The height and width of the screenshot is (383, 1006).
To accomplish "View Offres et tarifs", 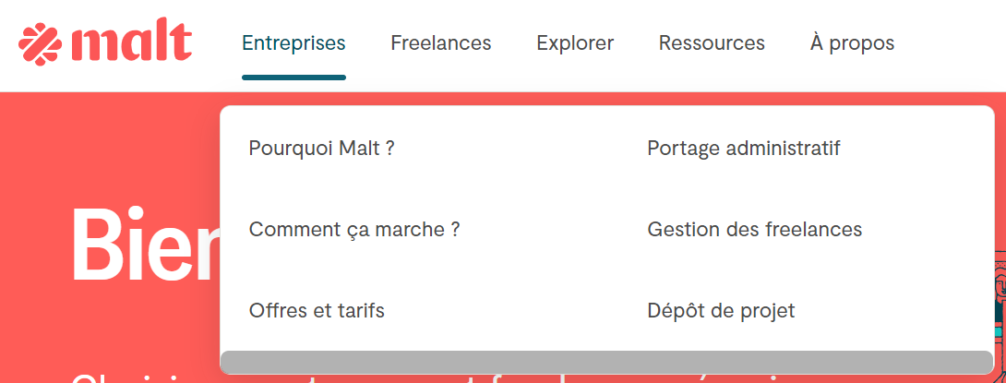I will click(316, 310).
